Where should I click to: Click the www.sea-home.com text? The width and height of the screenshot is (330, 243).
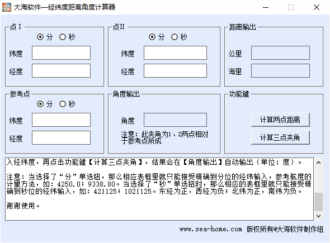211,229
